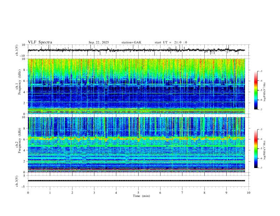
Task: Click the "4" kHz tick on ch.1 spectrogram
Action: pyautogui.click(x=25, y=92)
